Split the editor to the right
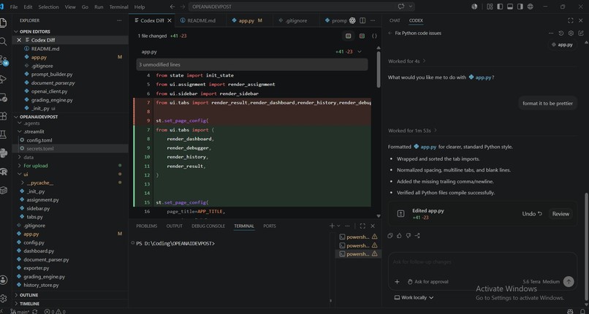 click(x=362, y=20)
